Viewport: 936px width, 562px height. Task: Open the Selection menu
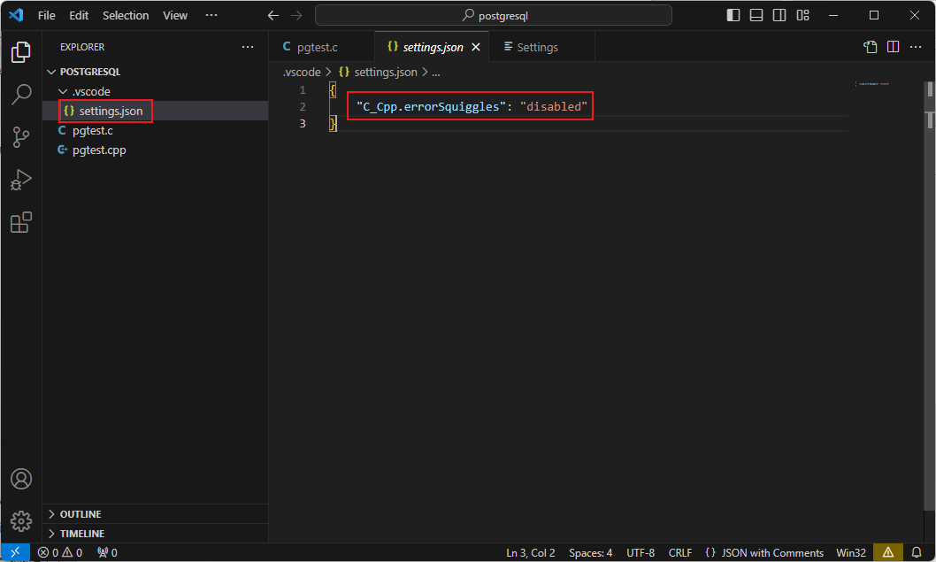point(126,15)
